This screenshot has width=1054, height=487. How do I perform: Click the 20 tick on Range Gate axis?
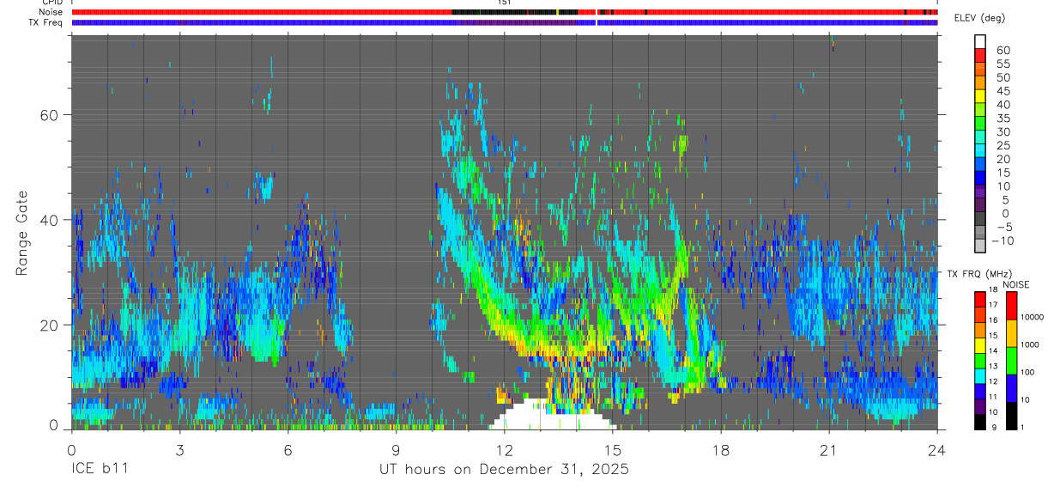point(49,326)
